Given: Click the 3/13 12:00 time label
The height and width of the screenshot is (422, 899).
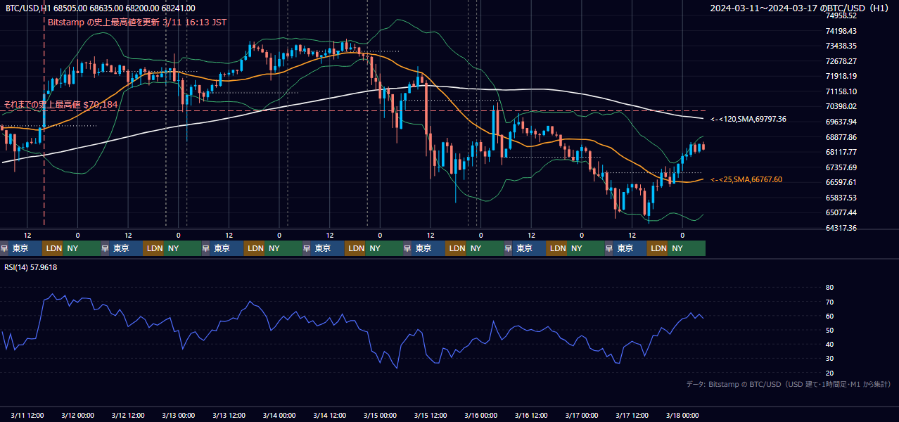Looking at the screenshot, I should 228,415.
